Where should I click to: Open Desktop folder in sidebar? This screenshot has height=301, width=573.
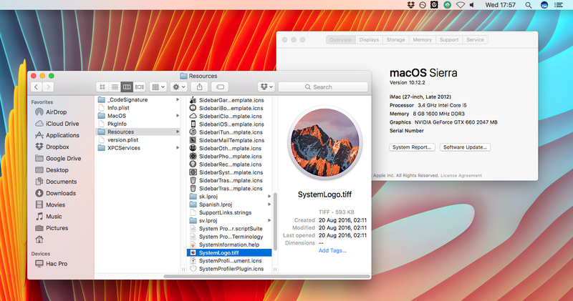point(52,170)
